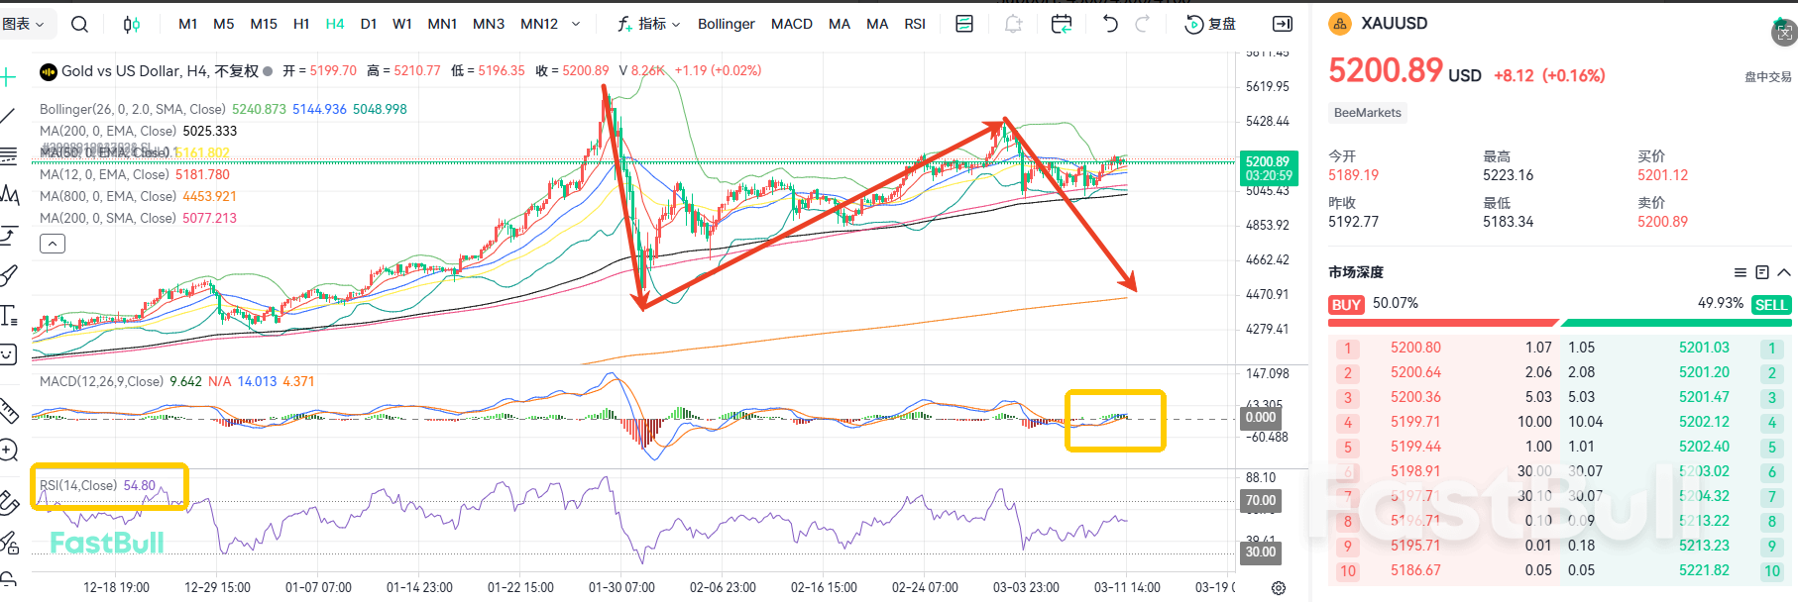
Task: Switch to the D1 timeframe
Action: [x=369, y=24]
